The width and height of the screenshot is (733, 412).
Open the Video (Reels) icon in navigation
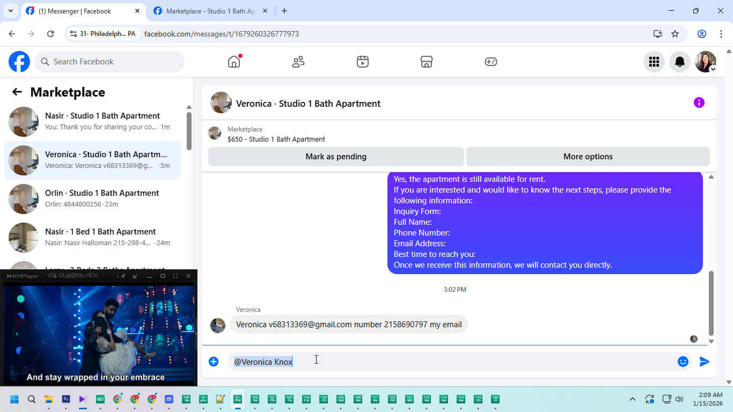363,62
